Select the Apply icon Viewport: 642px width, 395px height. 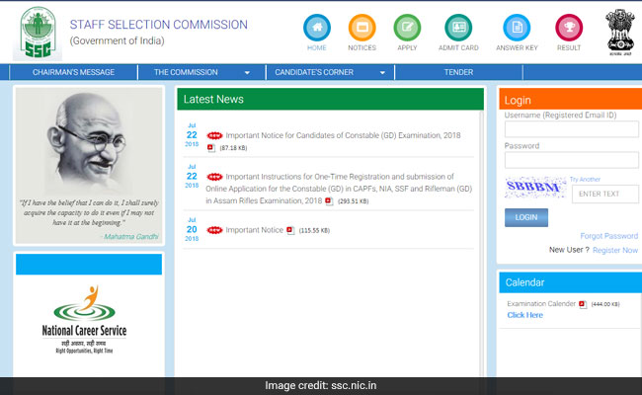(x=407, y=28)
